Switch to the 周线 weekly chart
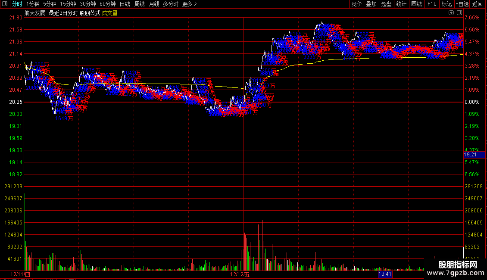 tap(140, 4)
